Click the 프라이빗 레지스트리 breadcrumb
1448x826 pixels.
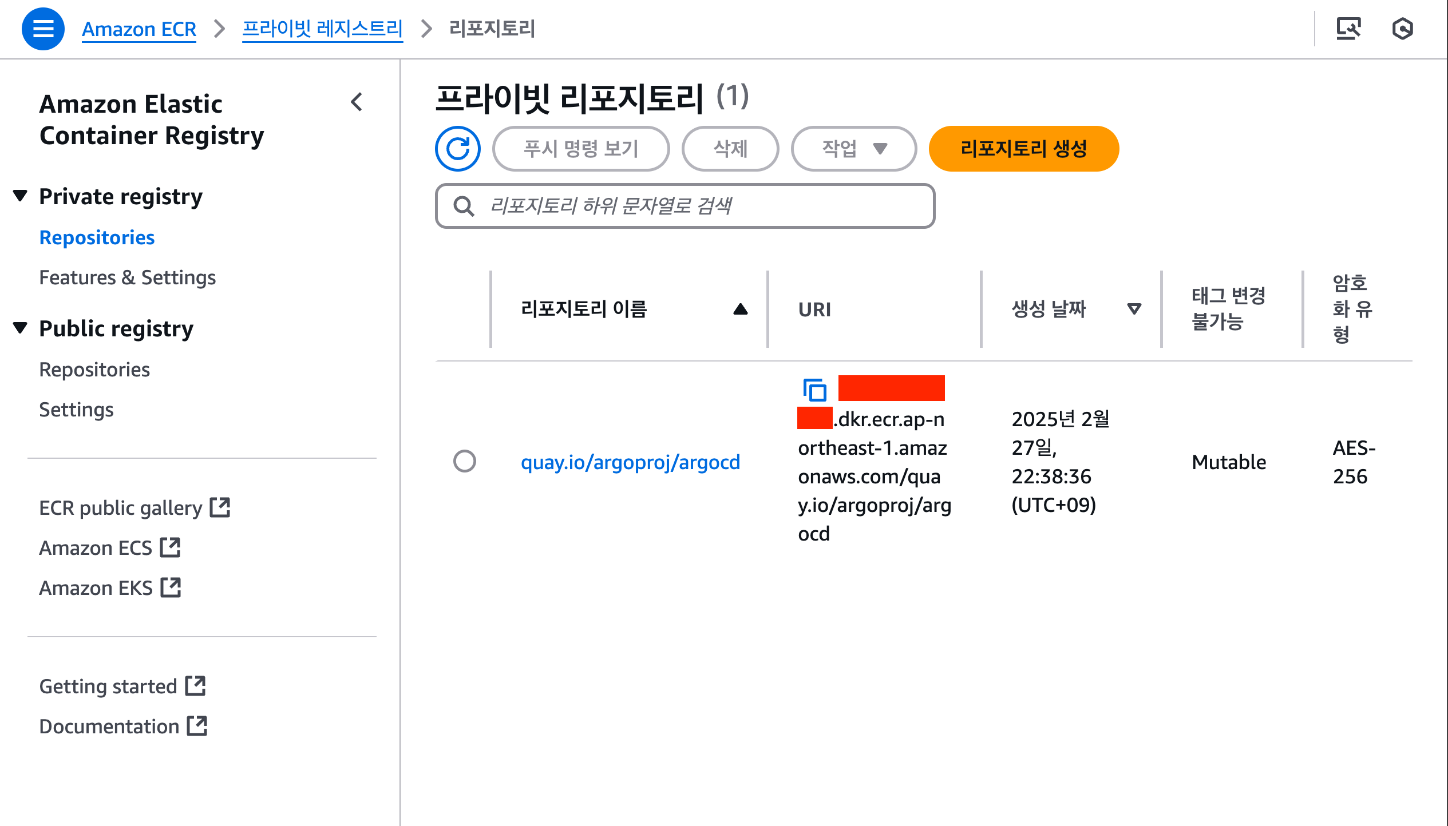(323, 29)
